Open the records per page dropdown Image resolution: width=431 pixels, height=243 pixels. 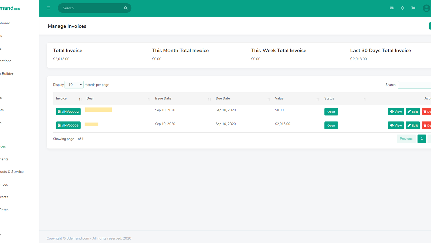(x=74, y=85)
